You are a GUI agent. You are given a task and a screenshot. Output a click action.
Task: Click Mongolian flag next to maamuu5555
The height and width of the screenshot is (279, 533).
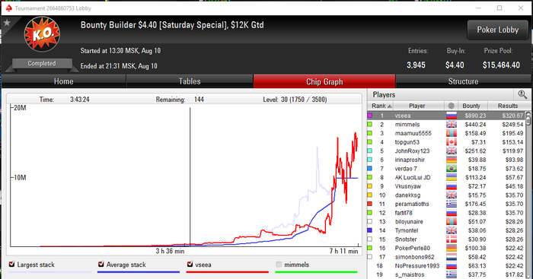452,133
